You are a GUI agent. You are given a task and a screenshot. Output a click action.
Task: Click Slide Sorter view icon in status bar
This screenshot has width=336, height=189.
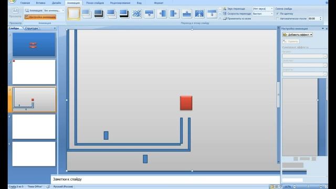277,187
